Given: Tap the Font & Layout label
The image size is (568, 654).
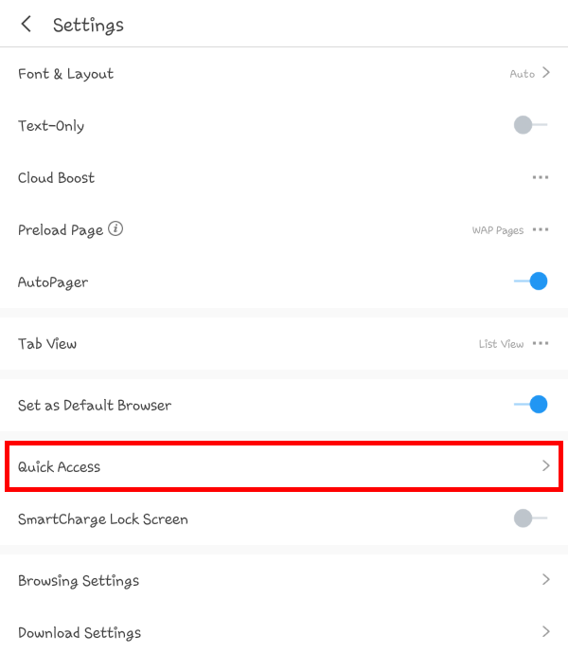Looking at the screenshot, I should tap(65, 74).
